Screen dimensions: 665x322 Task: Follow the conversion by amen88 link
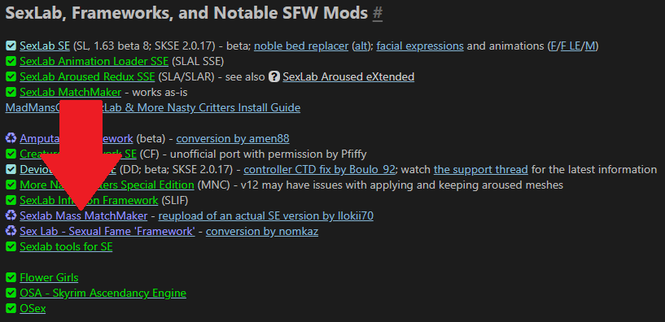click(233, 138)
